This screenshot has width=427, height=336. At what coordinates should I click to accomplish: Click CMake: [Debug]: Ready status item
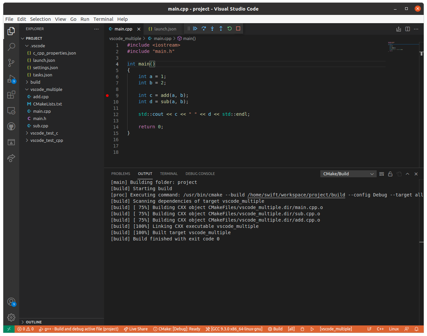tap(177, 329)
